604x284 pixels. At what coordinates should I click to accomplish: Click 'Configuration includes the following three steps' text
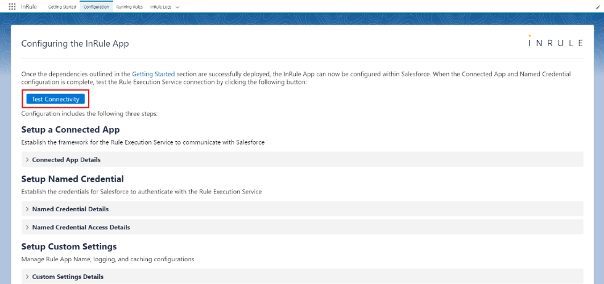90,114
